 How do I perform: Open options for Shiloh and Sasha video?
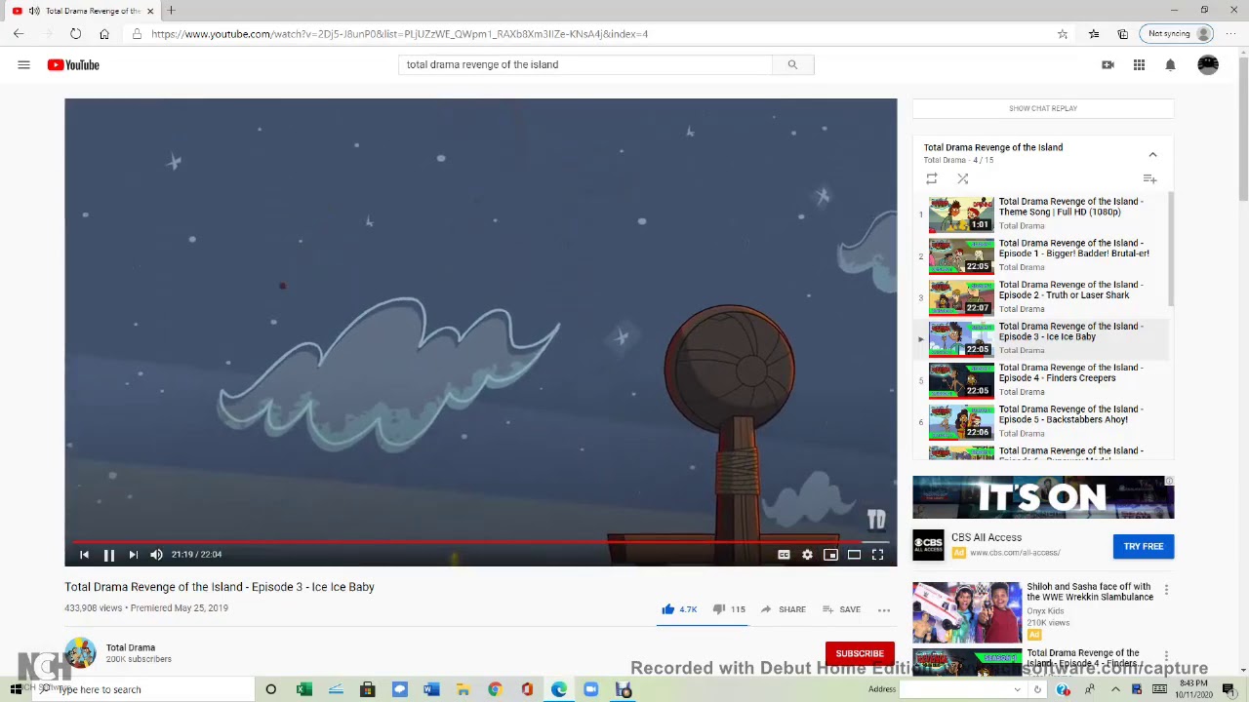point(1166,590)
